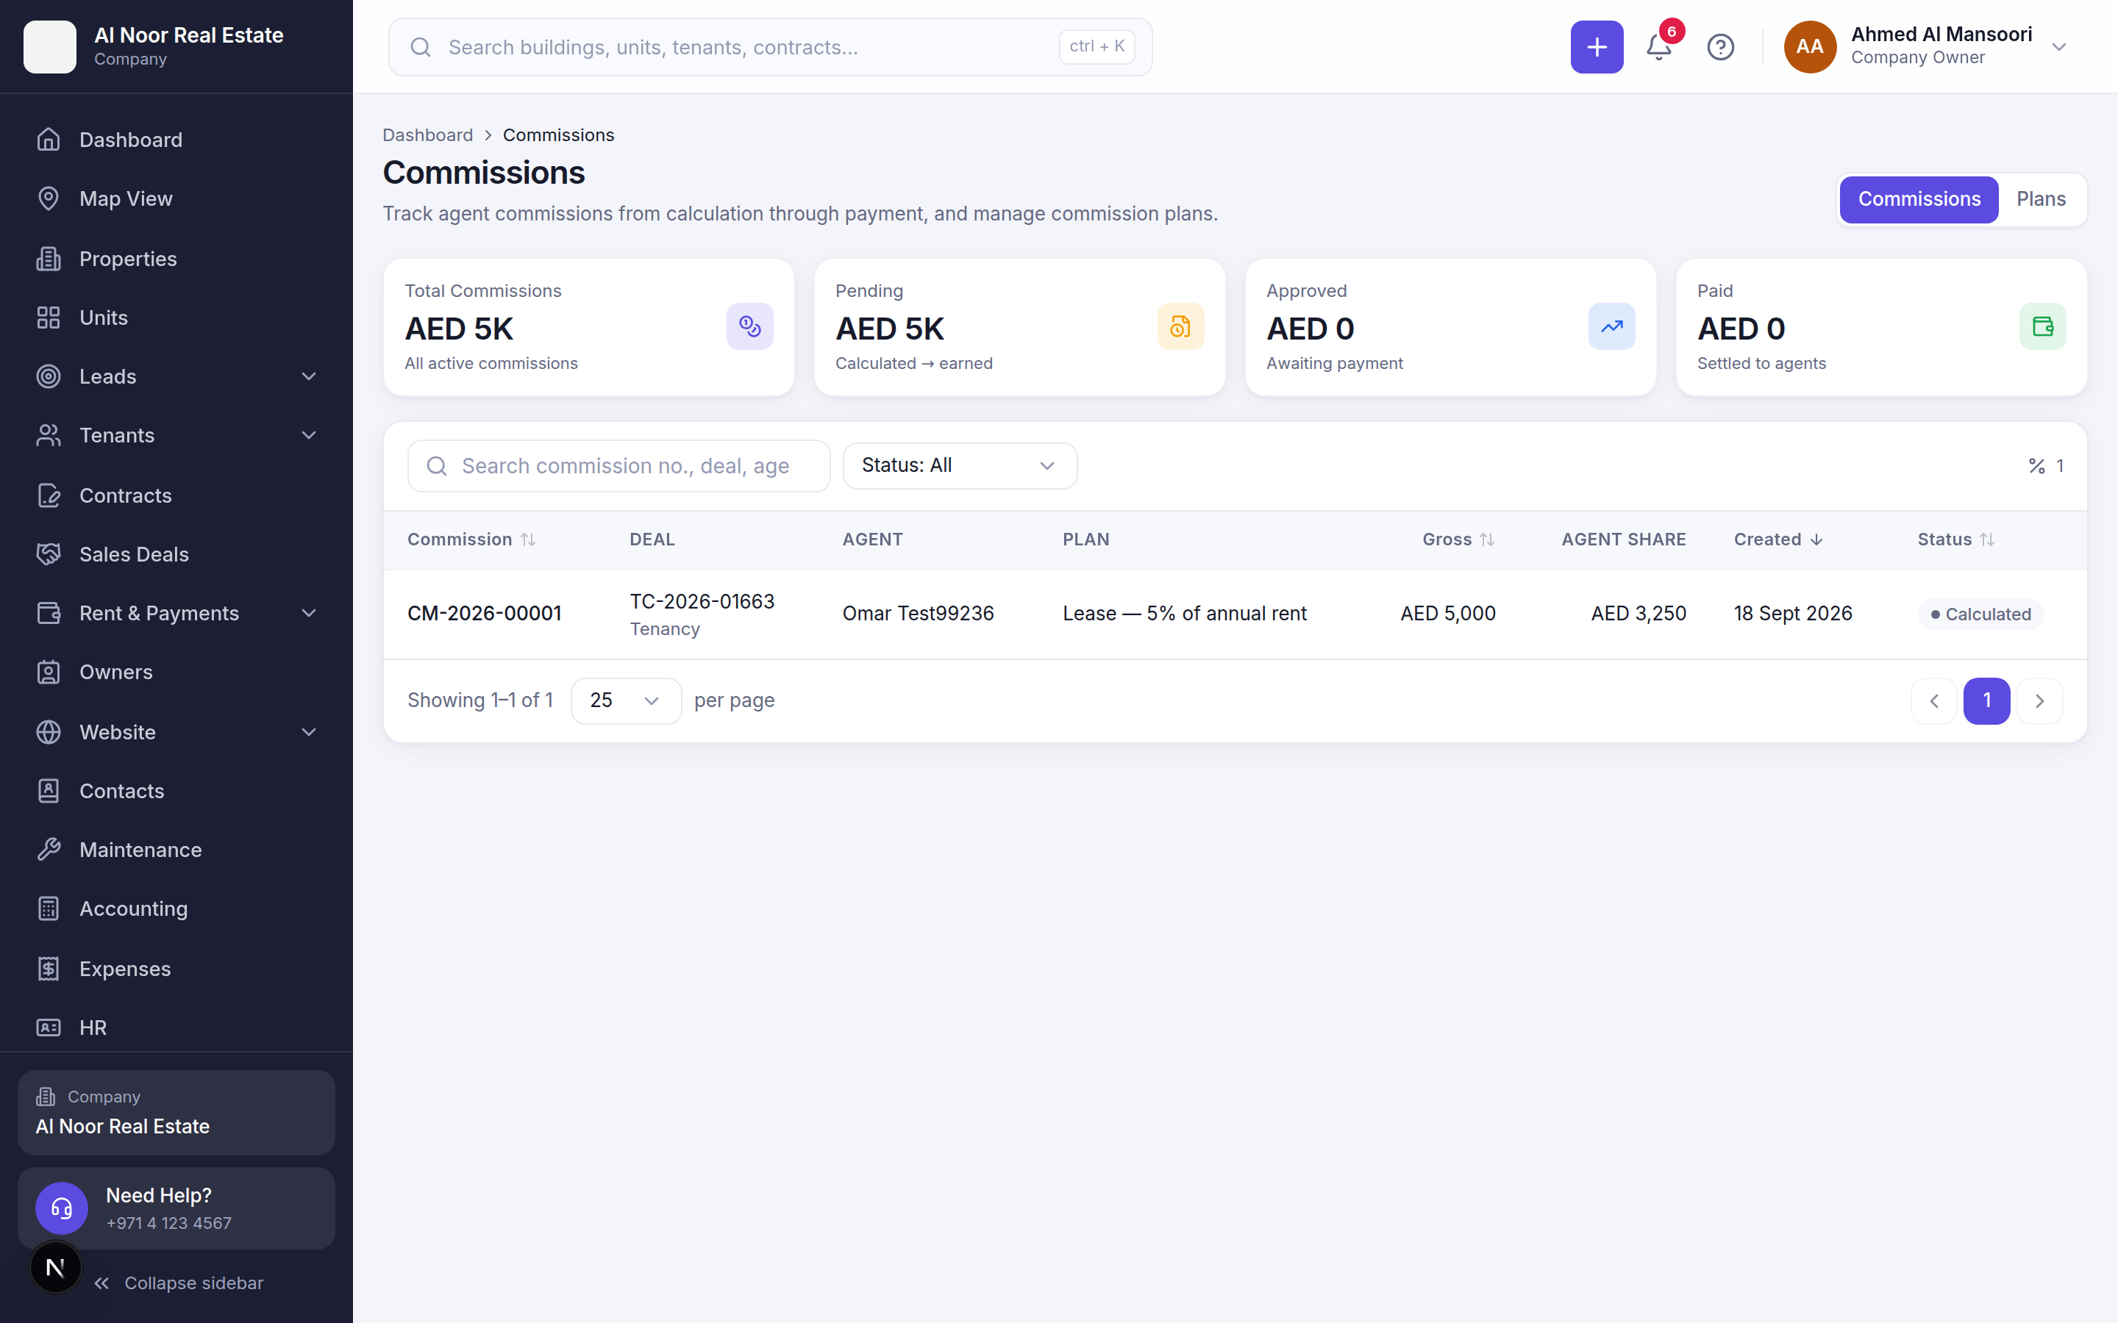Click the Contacts book icon
The height and width of the screenshot is (1323, 2118).
tap(49, 791)
